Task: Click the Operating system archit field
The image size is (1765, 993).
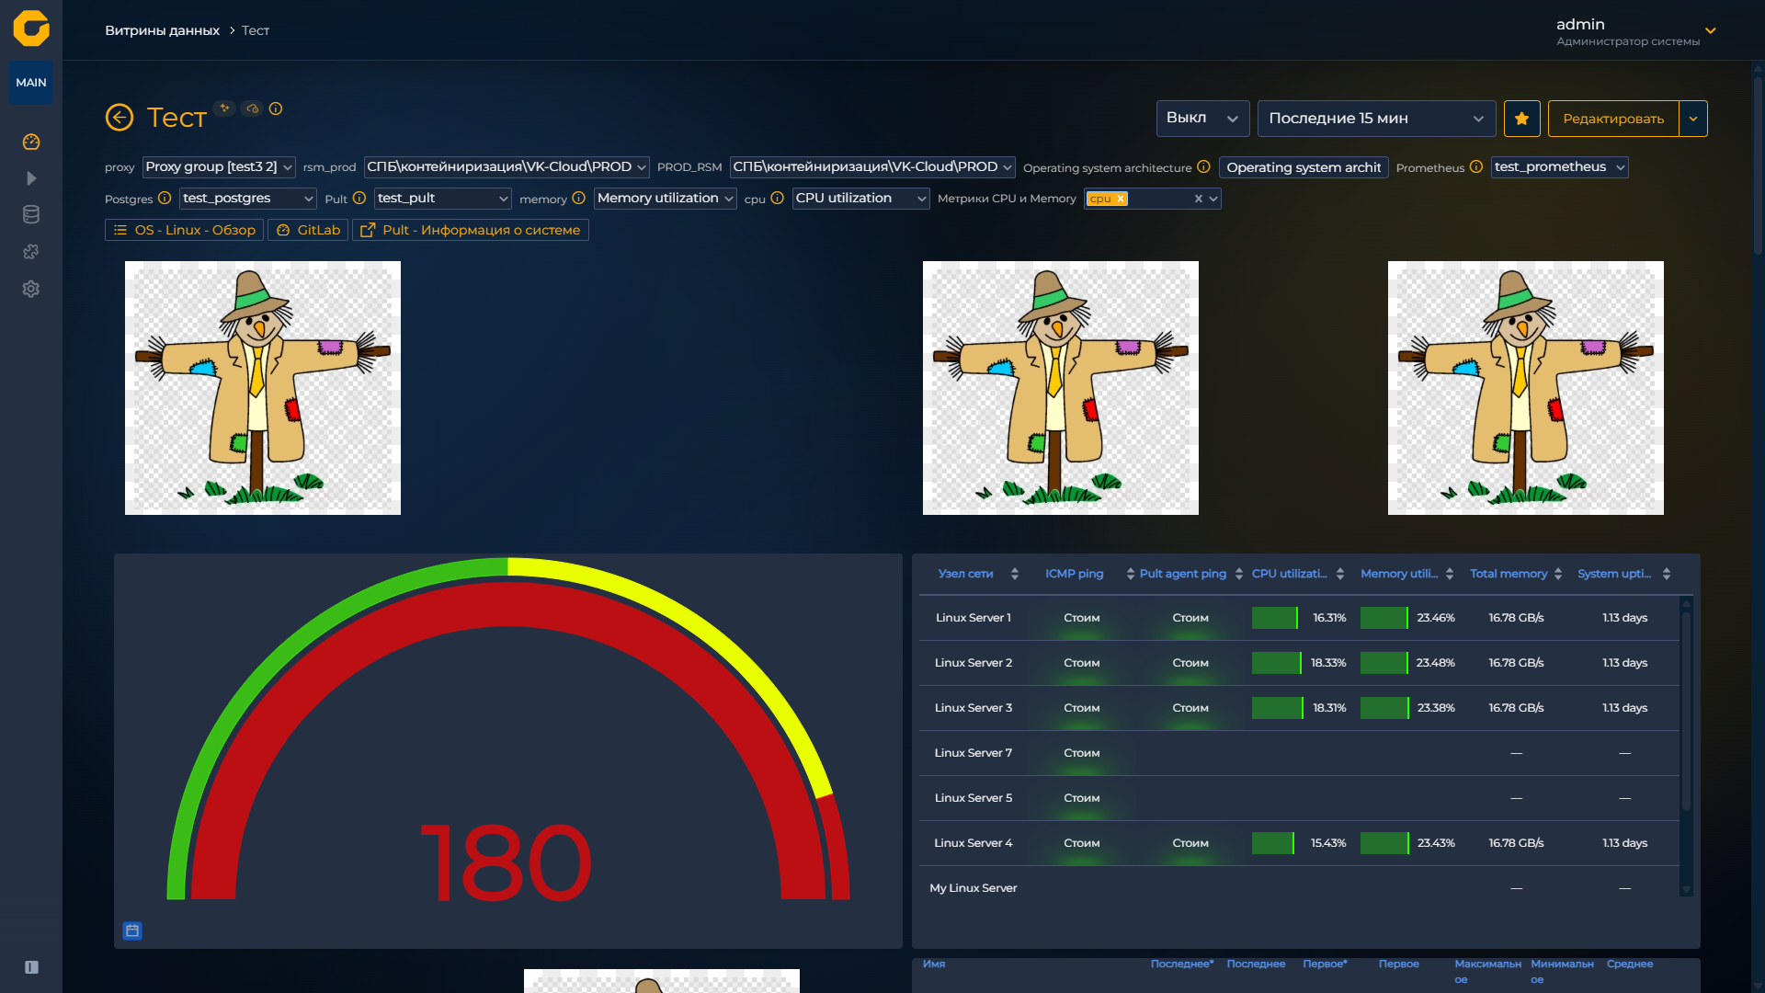Action: point(1304,167)
